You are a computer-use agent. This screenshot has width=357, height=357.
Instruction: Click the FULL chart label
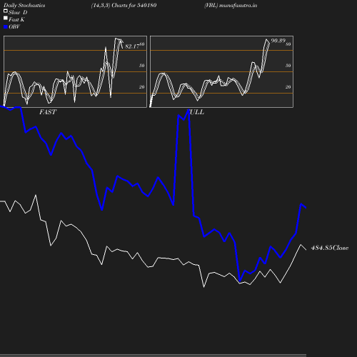pyautogui.click(x=196, y=112)
